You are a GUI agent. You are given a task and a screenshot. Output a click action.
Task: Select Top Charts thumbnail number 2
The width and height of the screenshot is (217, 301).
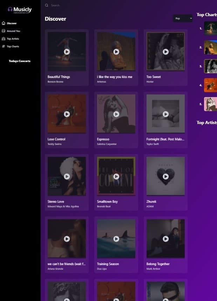(x=210, y=47)
